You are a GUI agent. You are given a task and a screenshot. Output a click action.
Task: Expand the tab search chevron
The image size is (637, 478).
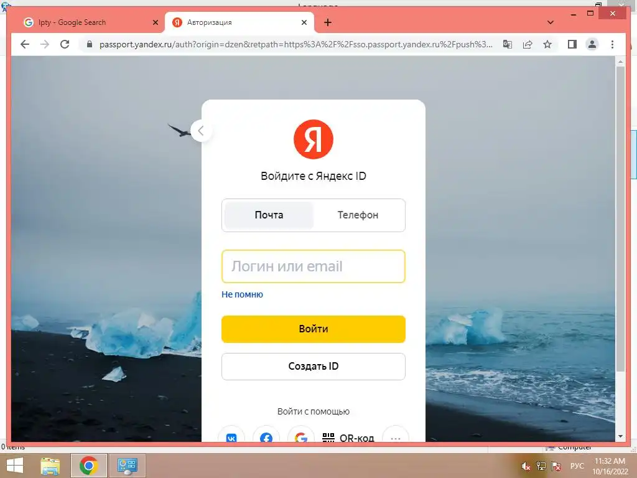click(551, 22)
